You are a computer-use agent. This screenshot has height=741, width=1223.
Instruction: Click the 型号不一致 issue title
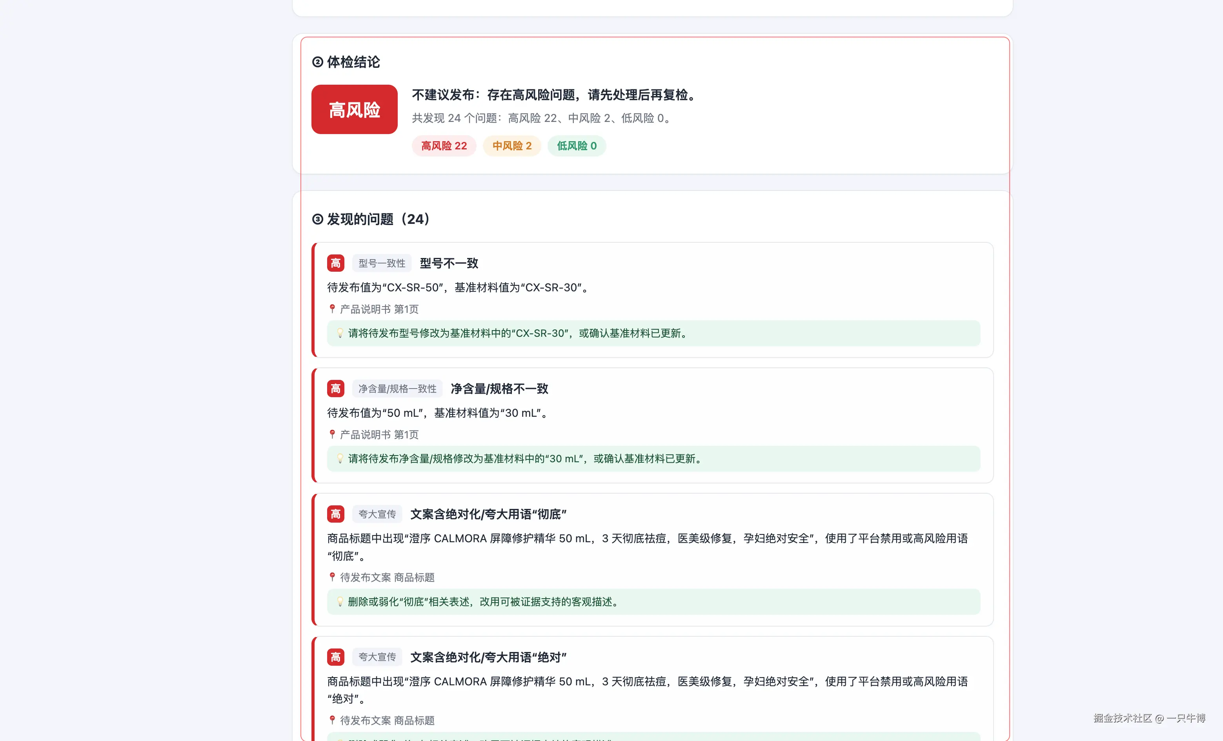coord(449,263)
